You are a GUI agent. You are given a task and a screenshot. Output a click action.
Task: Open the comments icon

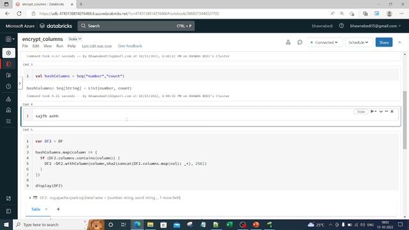point(300,42)
